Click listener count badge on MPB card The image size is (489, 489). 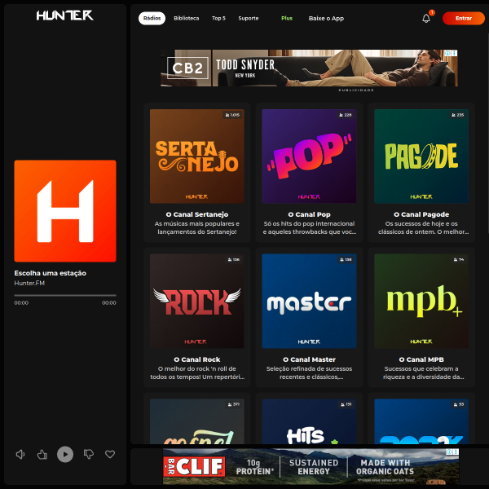[x=459, y=259]
